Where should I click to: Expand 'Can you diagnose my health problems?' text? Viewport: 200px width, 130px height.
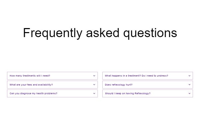tap(33, 94)
